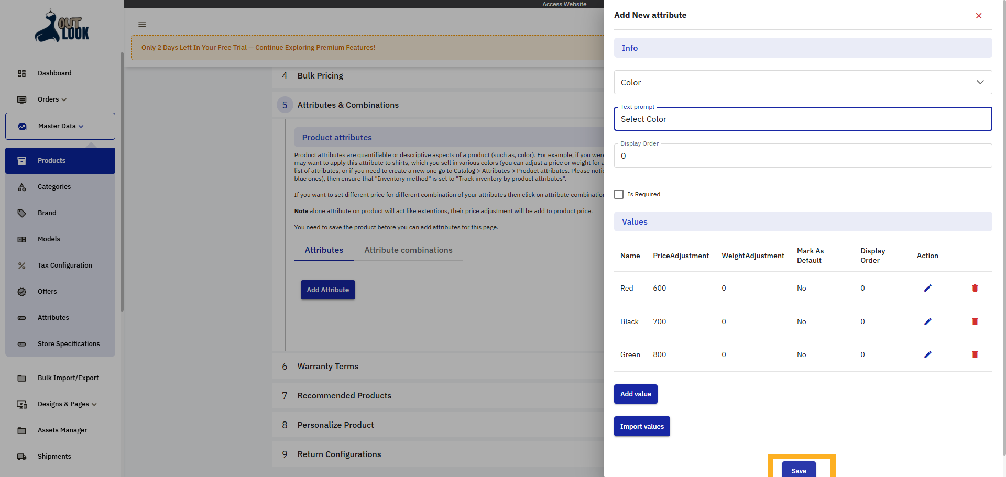Expand the Orders menu

(52, 99)
